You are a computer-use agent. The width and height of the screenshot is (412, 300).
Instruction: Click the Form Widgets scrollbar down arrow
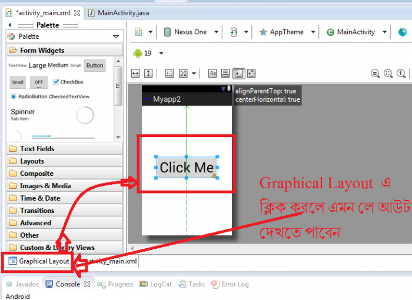coord(118,138)
